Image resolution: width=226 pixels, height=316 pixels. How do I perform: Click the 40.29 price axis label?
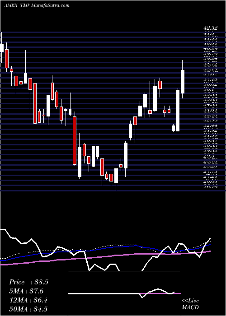[x=210, y=49]
